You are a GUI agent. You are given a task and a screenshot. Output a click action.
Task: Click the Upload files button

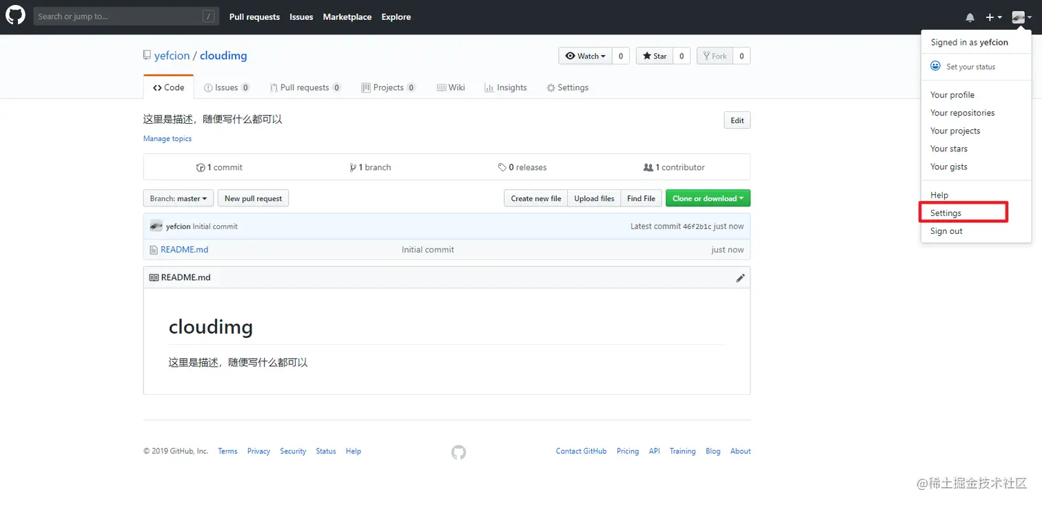coord(594,198)
